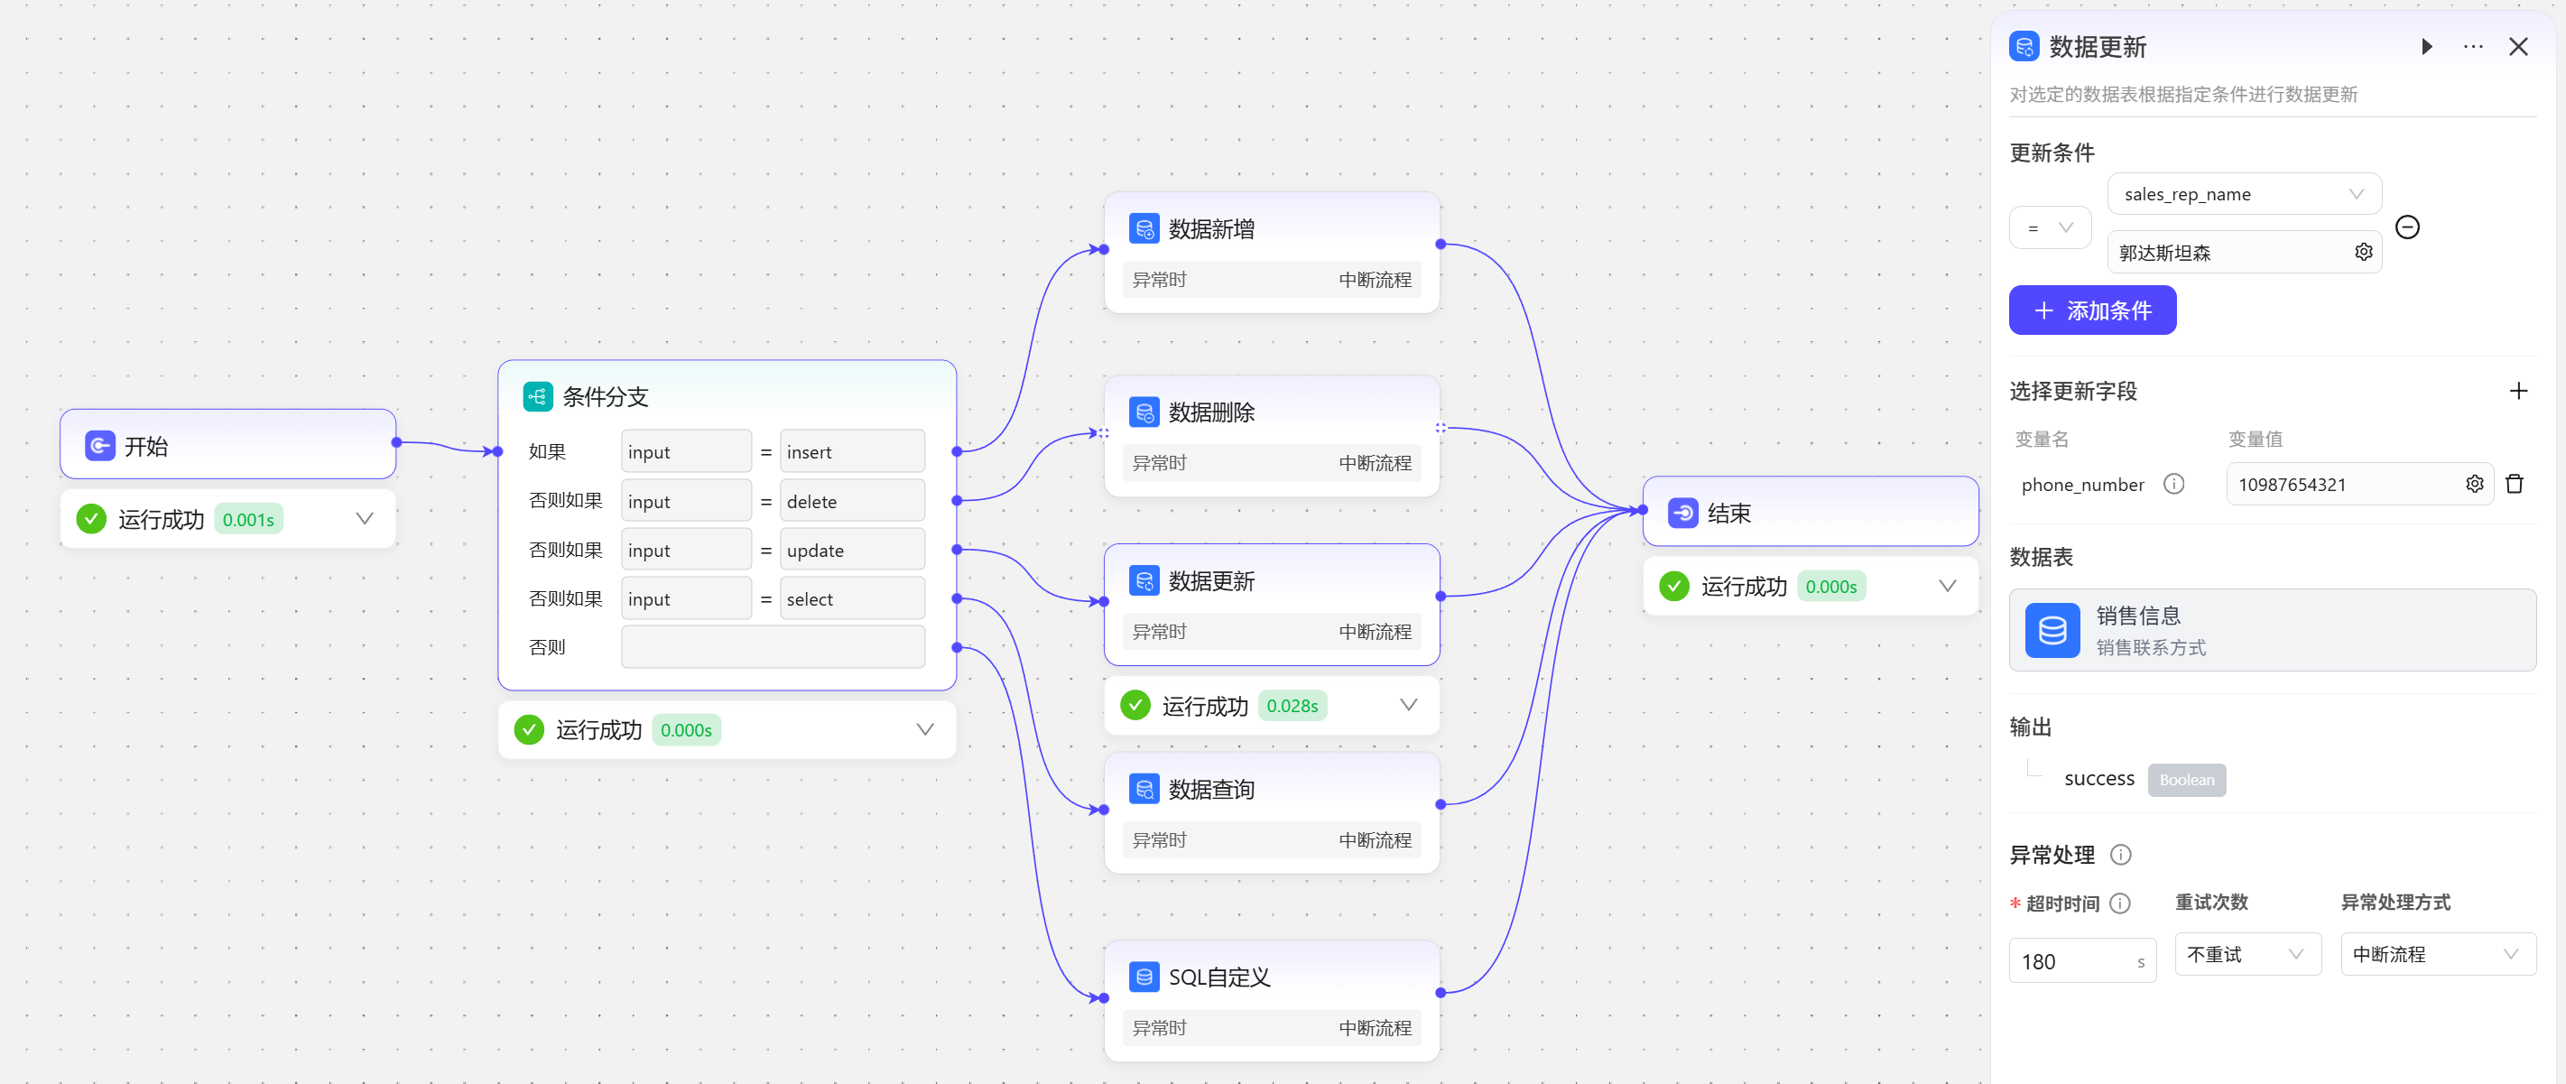Select the 销售信息 data table card
2566x1084 pixels.
tap(2271, 630)
